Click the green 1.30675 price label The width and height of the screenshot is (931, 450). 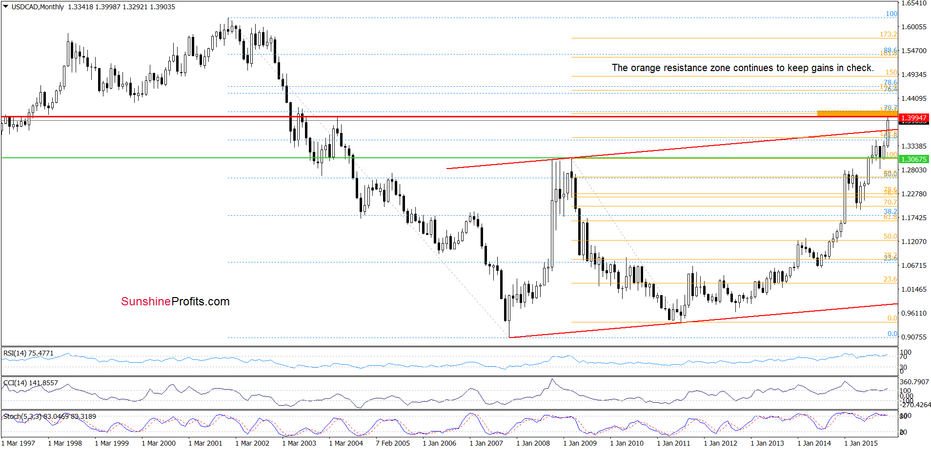913,159
